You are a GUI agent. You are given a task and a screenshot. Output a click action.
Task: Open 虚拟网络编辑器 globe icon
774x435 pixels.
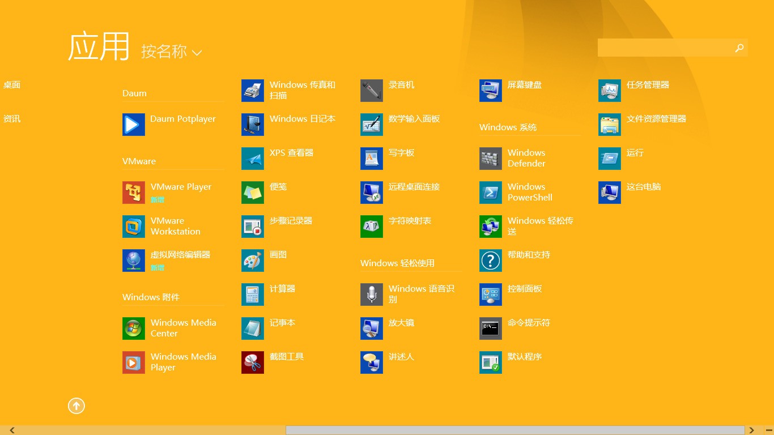(134, 261)
